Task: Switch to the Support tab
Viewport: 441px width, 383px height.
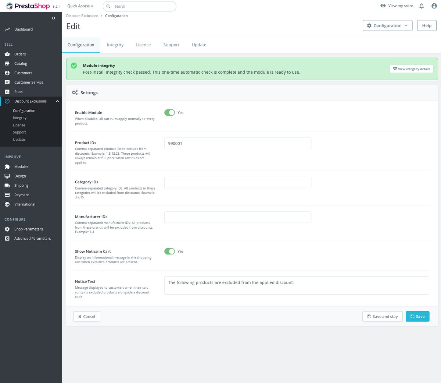Action: [x=171, y=45]
